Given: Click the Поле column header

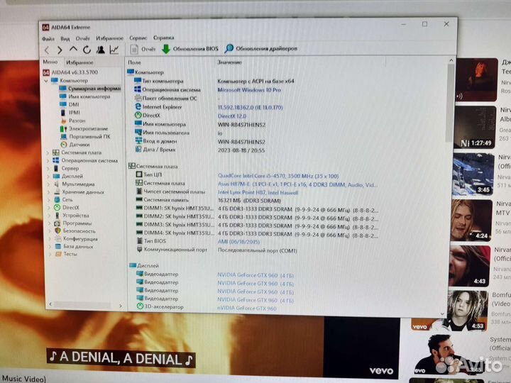Looking at the screenshot, I should [135, 62].
